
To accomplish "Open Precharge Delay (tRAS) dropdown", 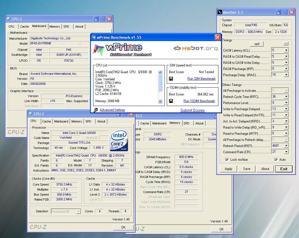I will point(286,75).
